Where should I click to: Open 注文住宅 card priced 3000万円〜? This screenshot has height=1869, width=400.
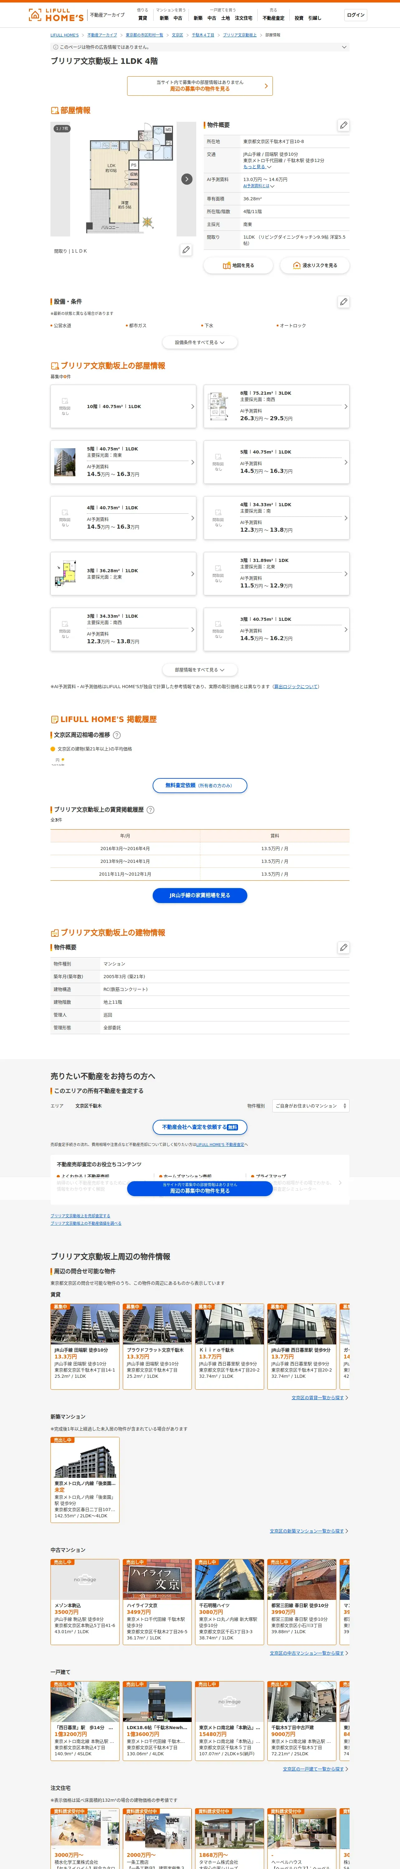point(85,1838)
